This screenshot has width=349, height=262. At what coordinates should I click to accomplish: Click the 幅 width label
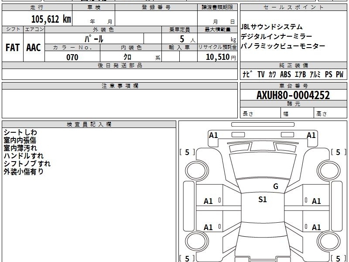click(x=286, y=114)
